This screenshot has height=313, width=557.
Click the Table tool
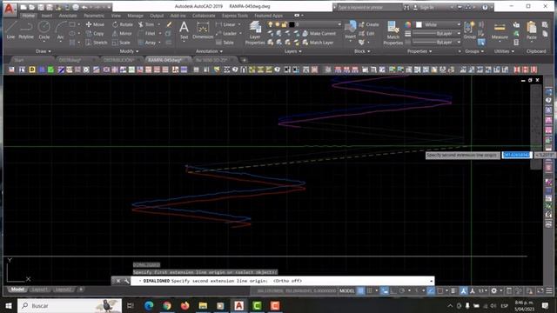tap(225, 43)
